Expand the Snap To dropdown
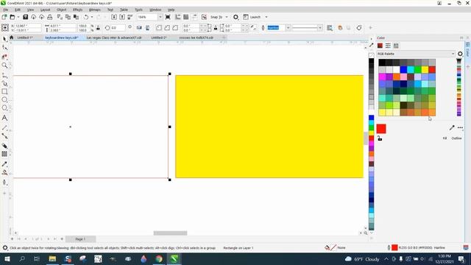 pyautogui.click(x=227, y=17)
